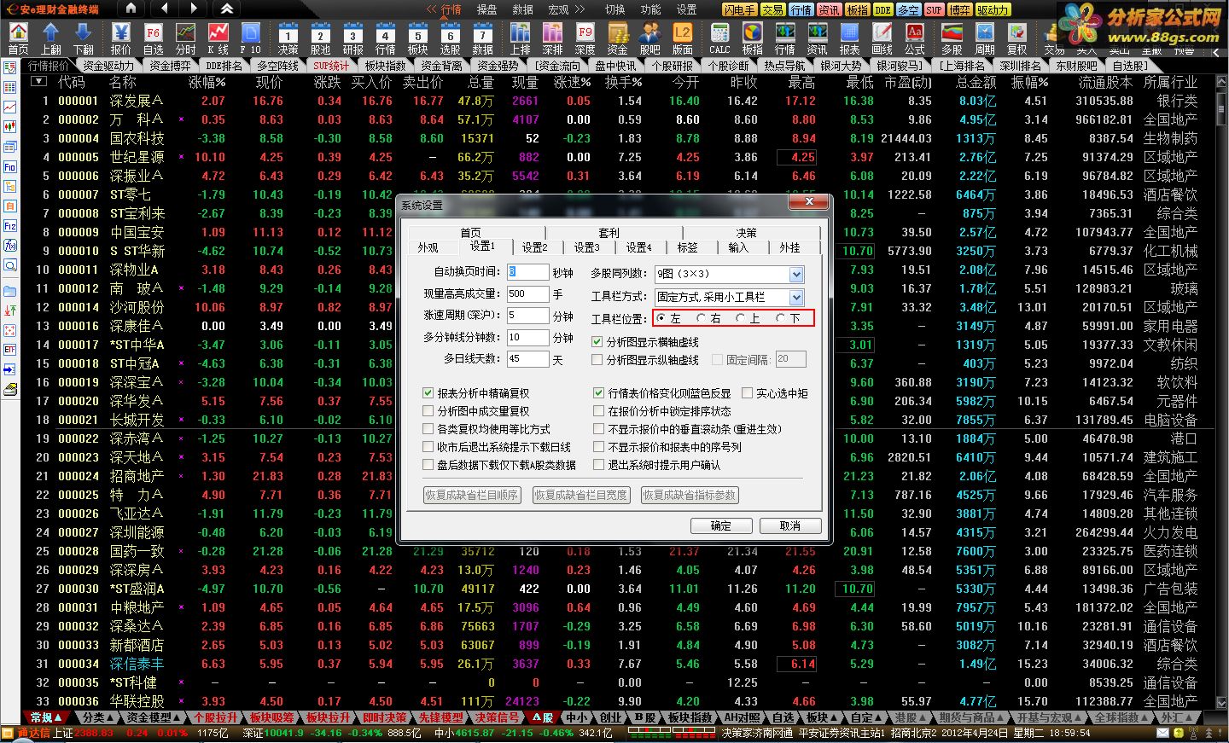Open the 功能 top menu
1229x743 pixels.
pos(651,9)
